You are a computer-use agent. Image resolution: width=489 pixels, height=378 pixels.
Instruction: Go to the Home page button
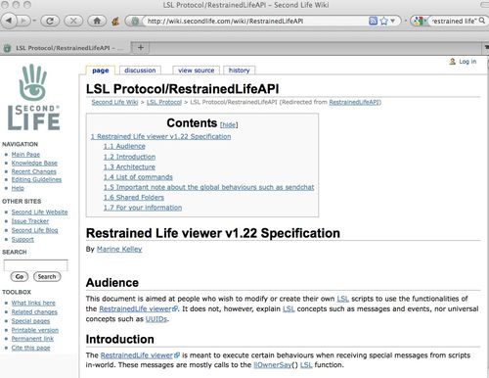coord(97,21)
